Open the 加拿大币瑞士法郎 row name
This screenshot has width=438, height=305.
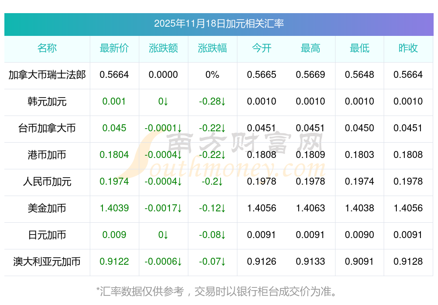[x=47, y=75]
